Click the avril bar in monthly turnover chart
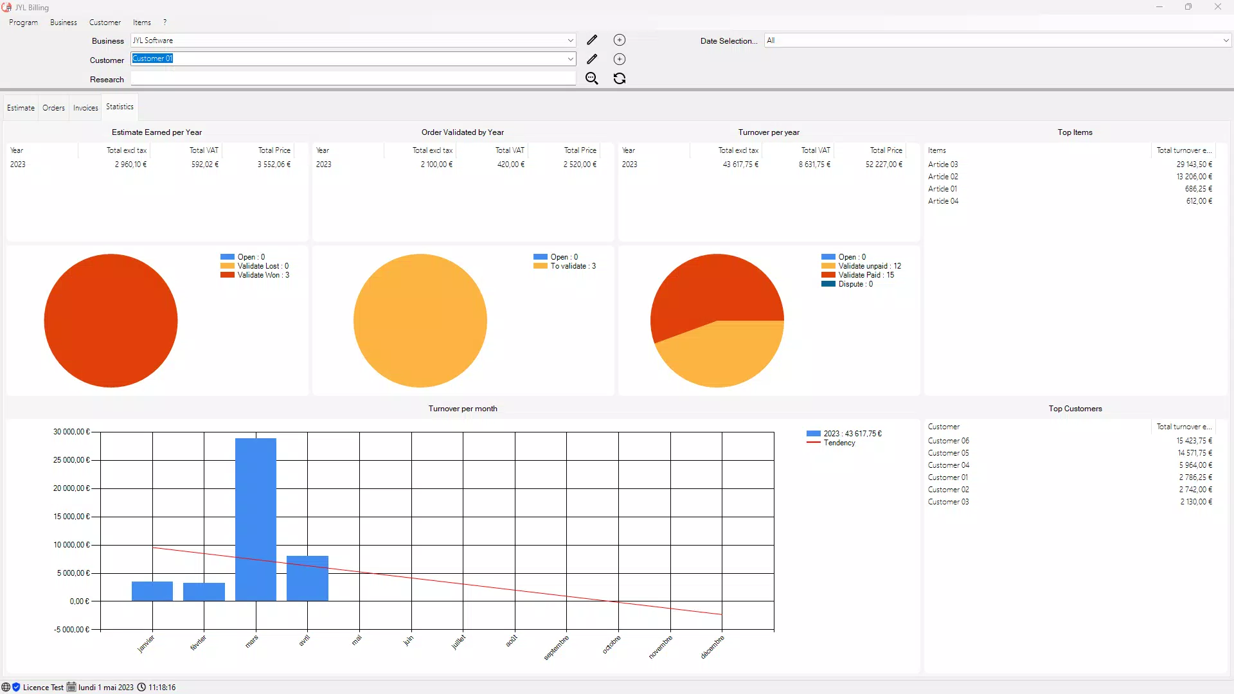The height and width of the screenshot is (694, 1234). point(307,578)
